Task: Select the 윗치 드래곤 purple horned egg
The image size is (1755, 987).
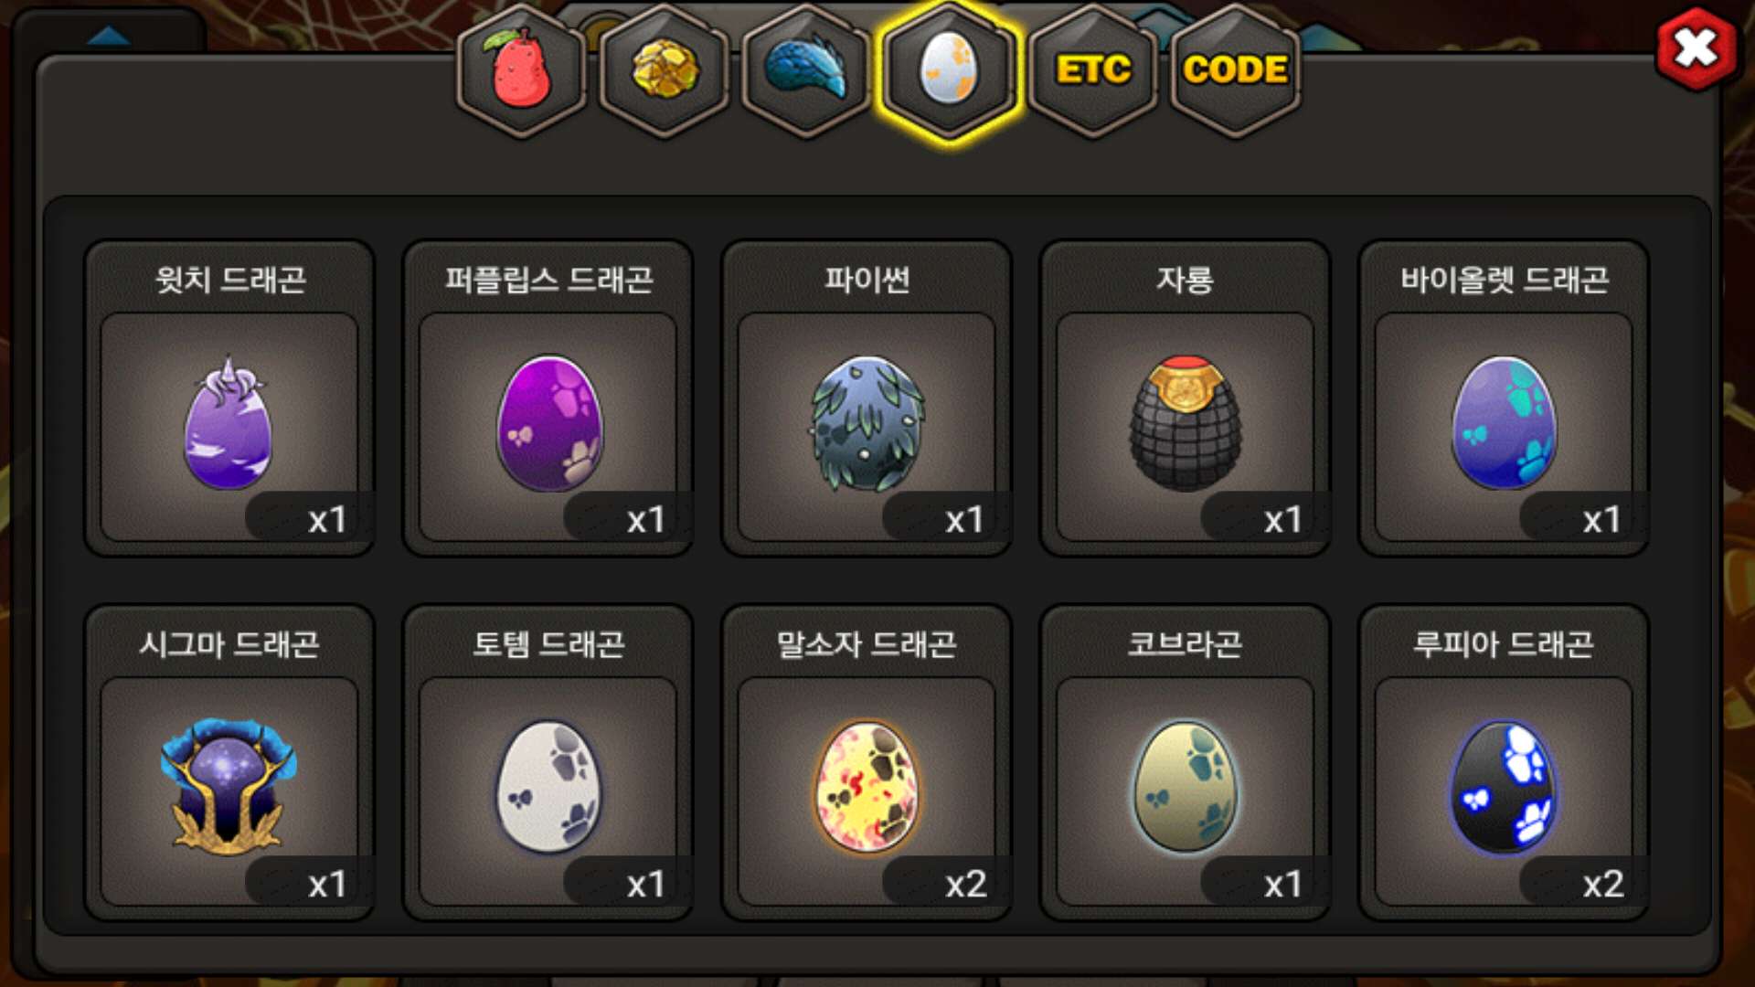Action: tap(229, 422)
